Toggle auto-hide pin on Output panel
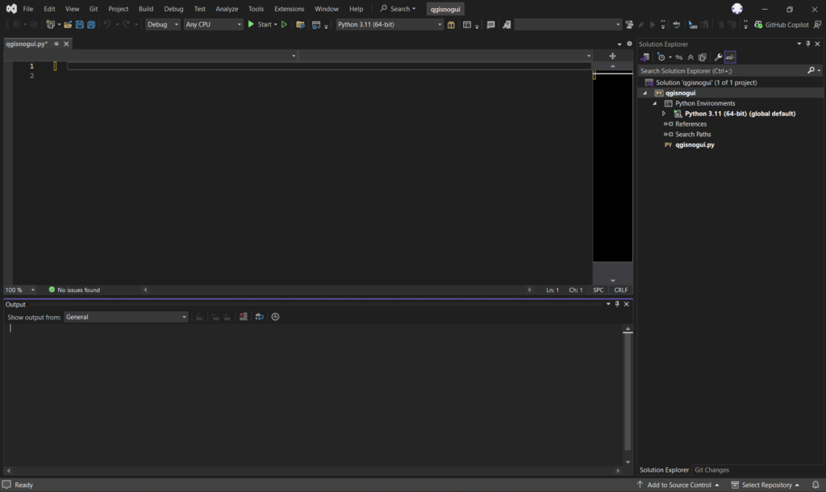 [617, 304]
